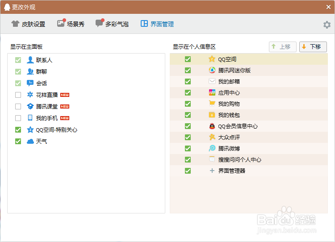Click the 上移 button

point(282,47)
